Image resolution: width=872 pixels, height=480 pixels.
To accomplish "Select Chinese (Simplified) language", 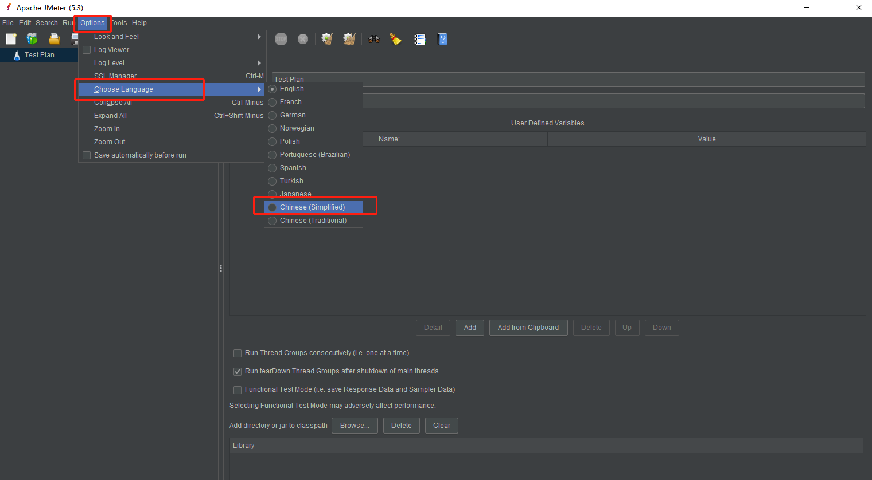I will click(x=313, y=207).
